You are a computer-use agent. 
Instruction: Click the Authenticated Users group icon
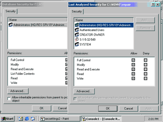tap(77, 30)
